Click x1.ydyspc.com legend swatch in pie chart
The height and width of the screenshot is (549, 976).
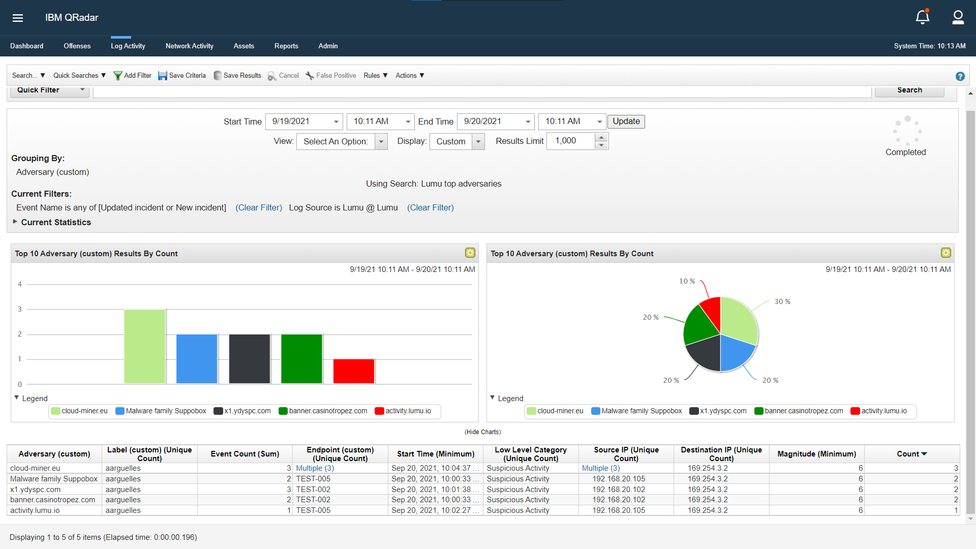coord(694,411)
